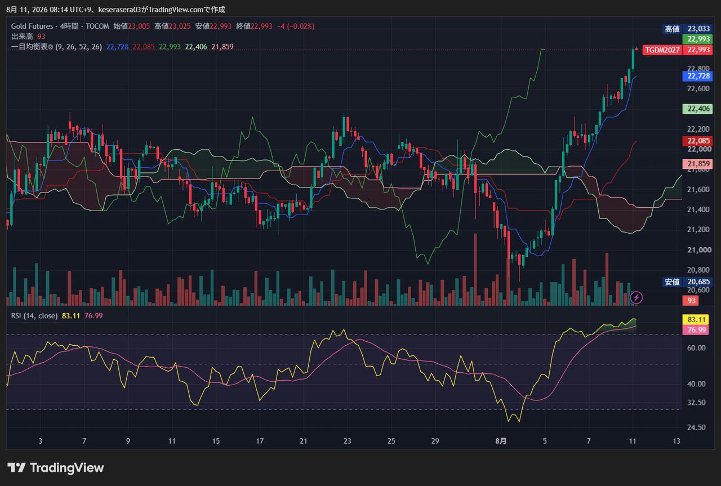The height and width of the screenshot is (486, 721).
Task: Click the purple lightning bolt icon
Action: (637, 297)
